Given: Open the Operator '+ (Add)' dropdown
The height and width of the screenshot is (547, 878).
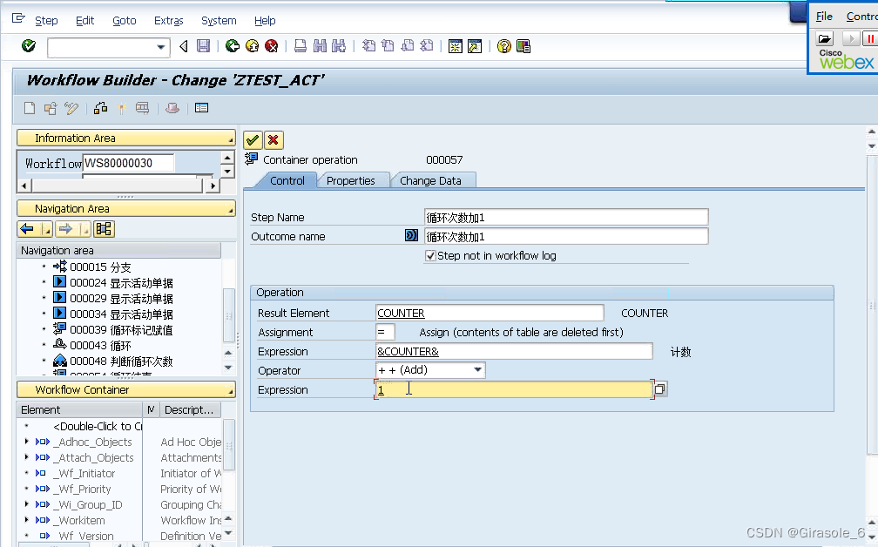Looking at the screenshot, I should pos(477,369).
